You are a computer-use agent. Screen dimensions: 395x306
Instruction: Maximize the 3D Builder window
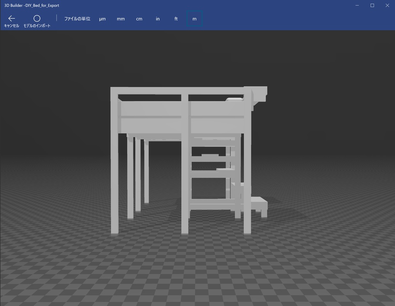pyautogui.click(x=371, y=5)
